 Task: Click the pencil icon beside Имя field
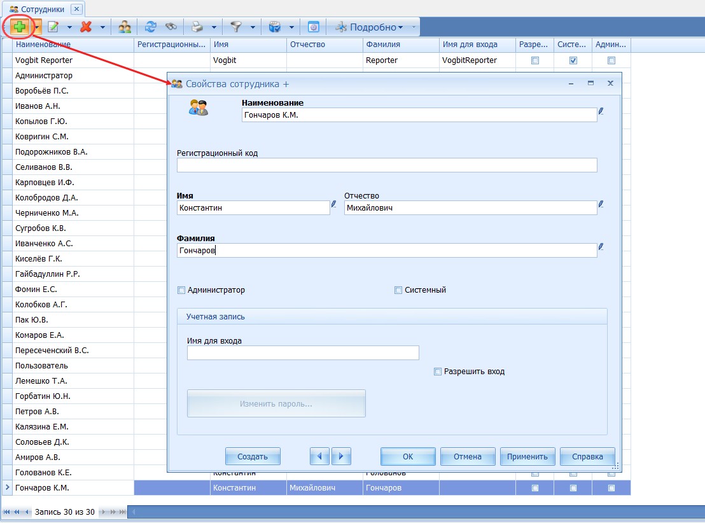(333, 204)
